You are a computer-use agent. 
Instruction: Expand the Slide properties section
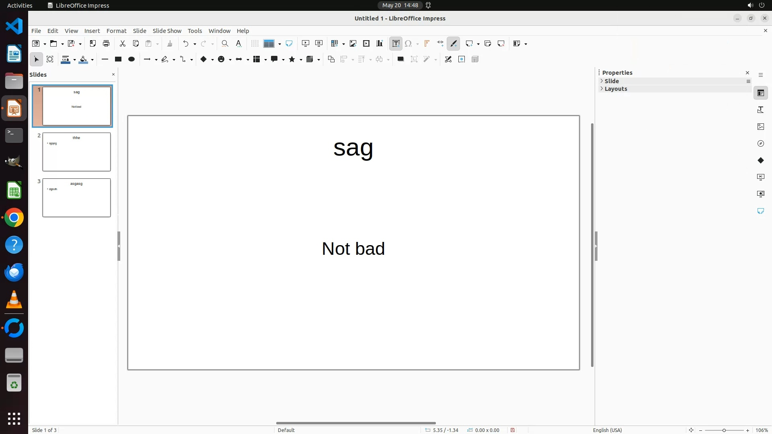612,81
